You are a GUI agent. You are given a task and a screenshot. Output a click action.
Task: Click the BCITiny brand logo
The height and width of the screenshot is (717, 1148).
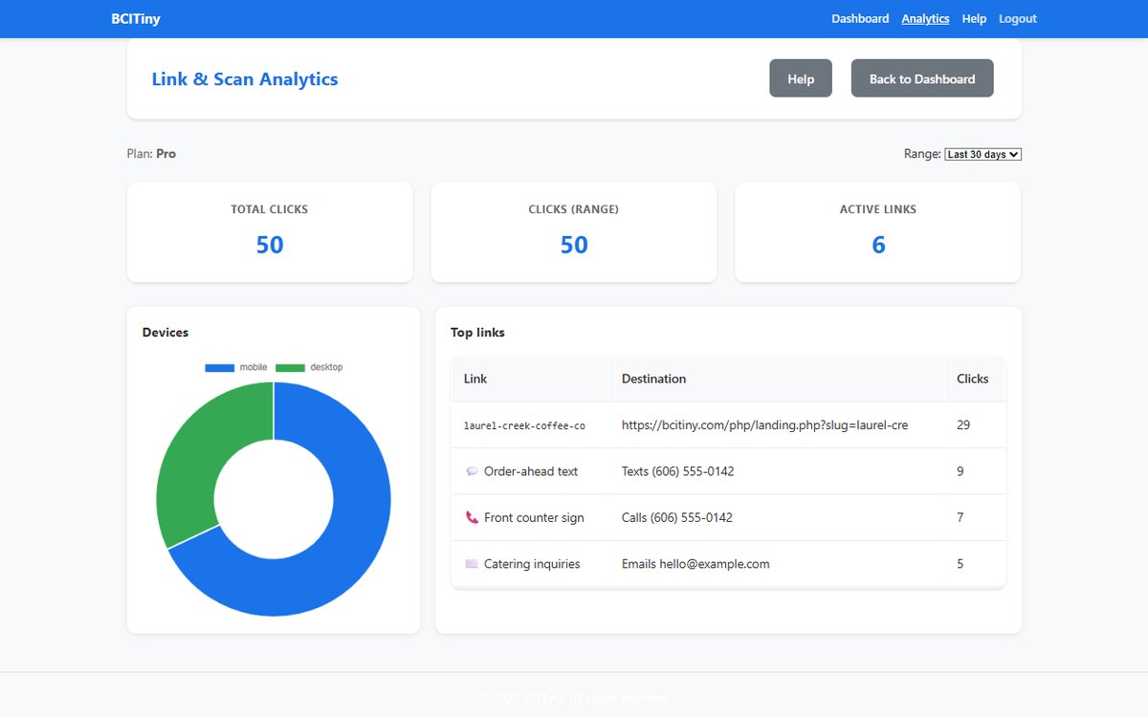[136, 19]
